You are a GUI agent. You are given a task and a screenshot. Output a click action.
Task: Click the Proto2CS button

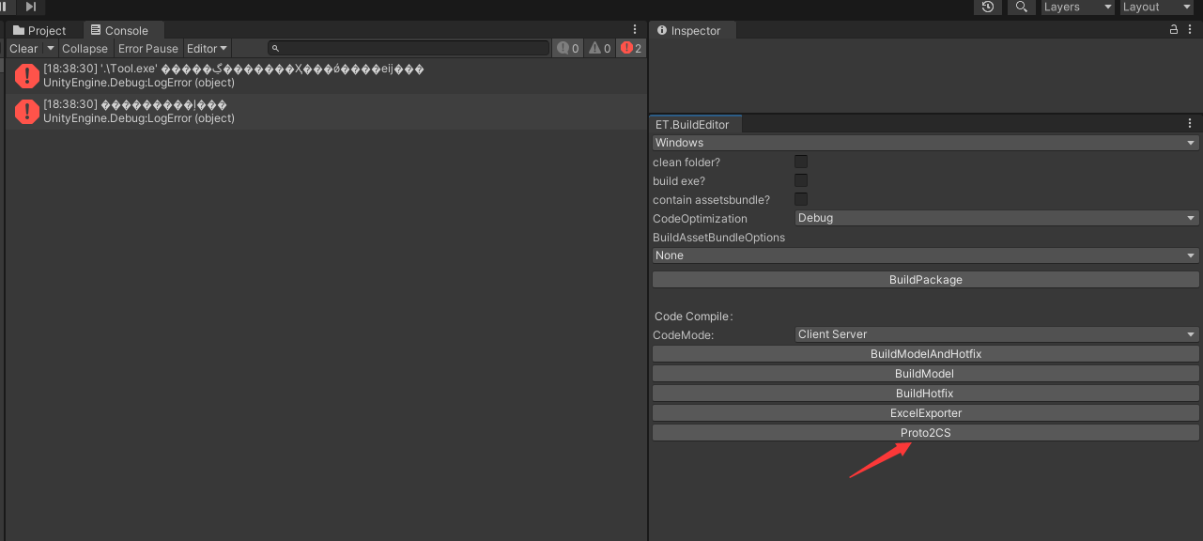pyautogui.click(x=925, y=433)
